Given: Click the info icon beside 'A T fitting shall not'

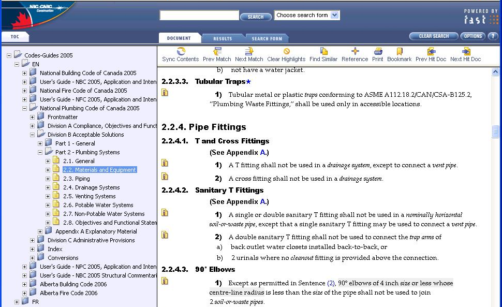Looking at the screenshot, I should 165,163.
